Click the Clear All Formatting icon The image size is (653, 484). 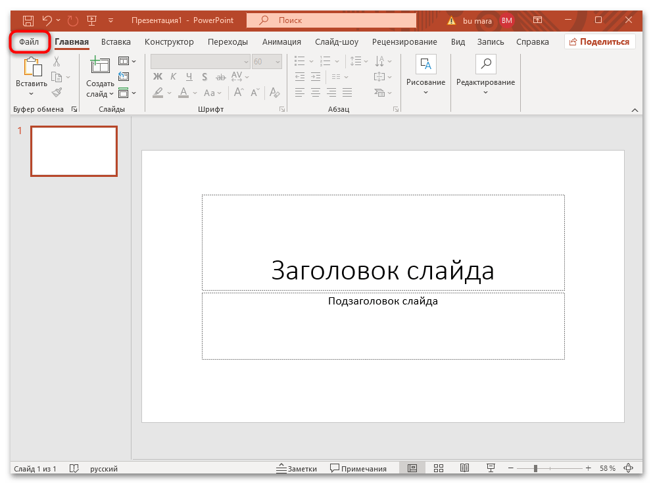coord(274,92)
